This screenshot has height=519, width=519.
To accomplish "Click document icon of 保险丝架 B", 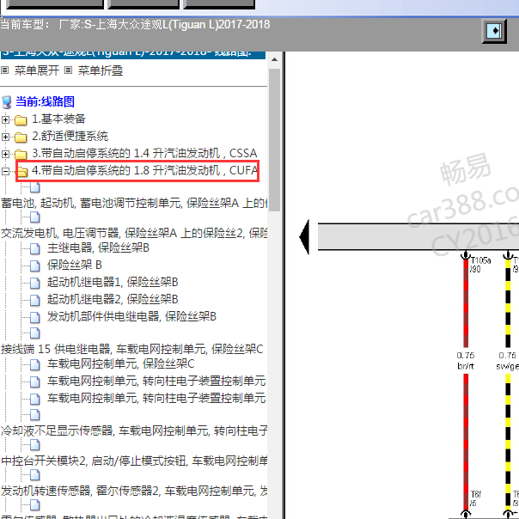I will (x=34, y=266).
